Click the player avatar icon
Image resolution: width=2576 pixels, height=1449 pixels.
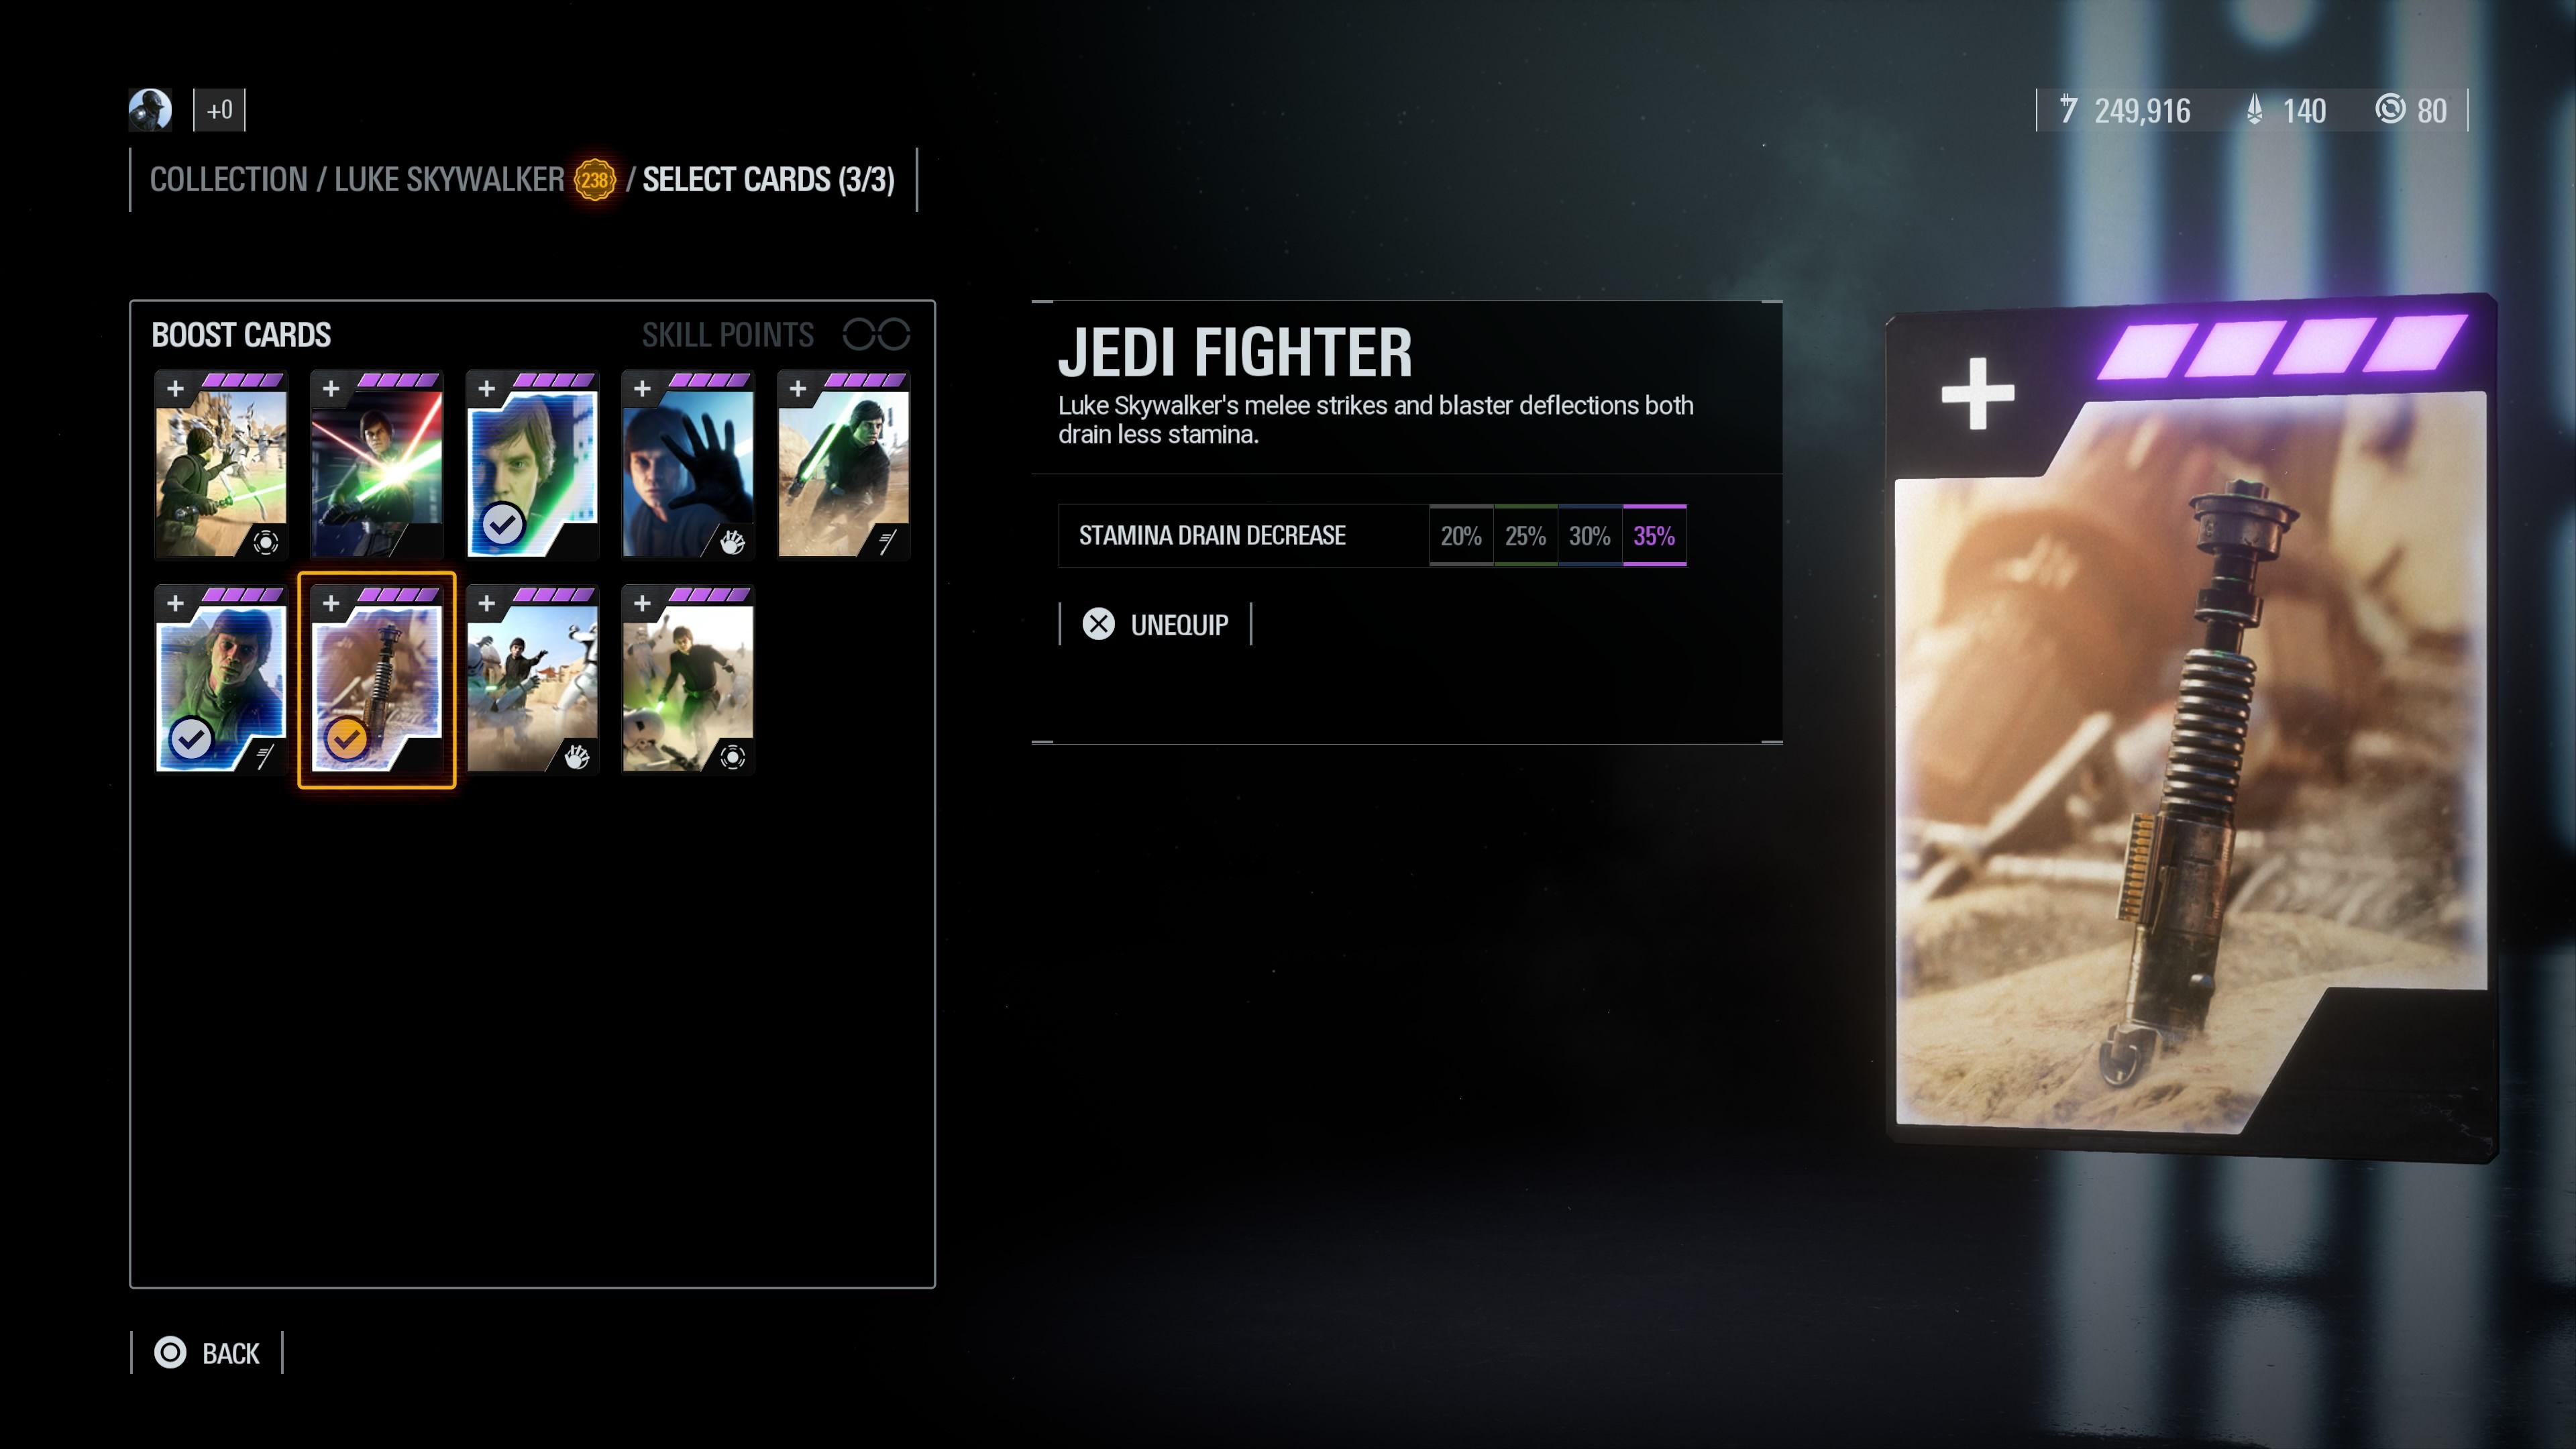click(150, 110)
